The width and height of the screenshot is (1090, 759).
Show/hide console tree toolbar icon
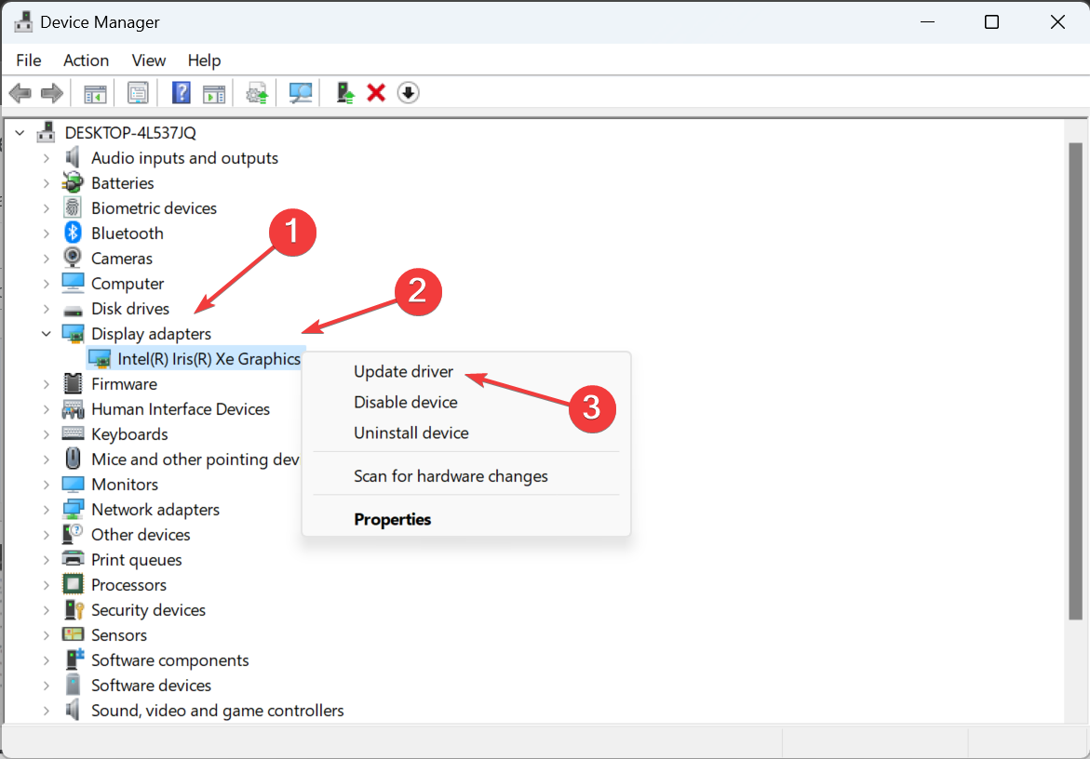click(x=95, y=93)
